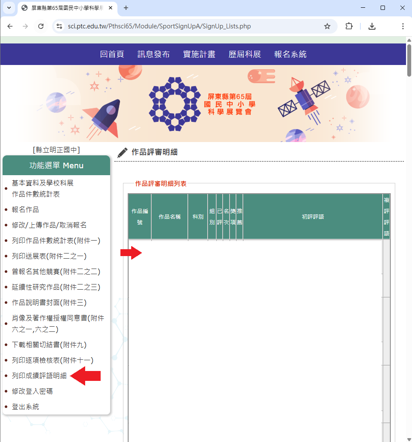
Task: Click the 作品評審明細列表 legend text
Action: pos(161,183)
